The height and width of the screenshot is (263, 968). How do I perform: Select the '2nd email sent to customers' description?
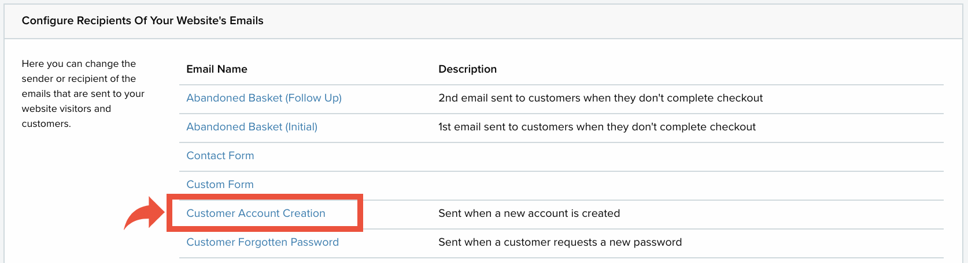(x=600, y=98)
